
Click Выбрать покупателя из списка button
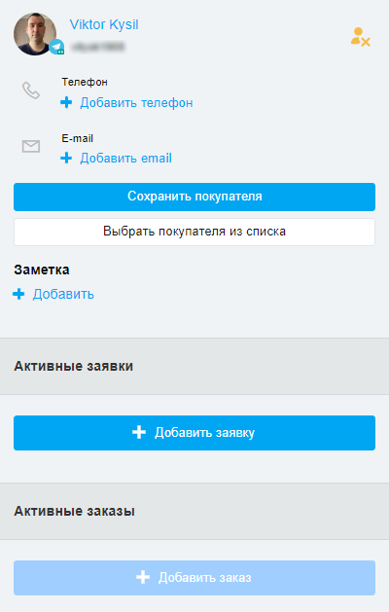[194, 232]
